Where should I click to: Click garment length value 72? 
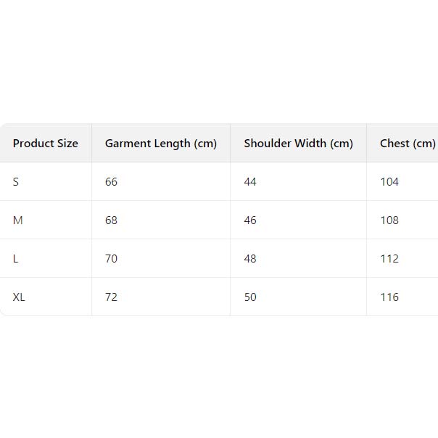point(111,297)
